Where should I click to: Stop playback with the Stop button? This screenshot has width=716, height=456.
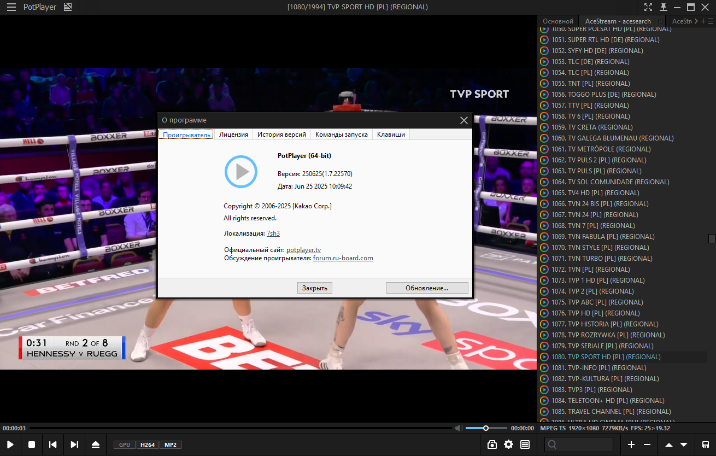click(x=32, y=445)
